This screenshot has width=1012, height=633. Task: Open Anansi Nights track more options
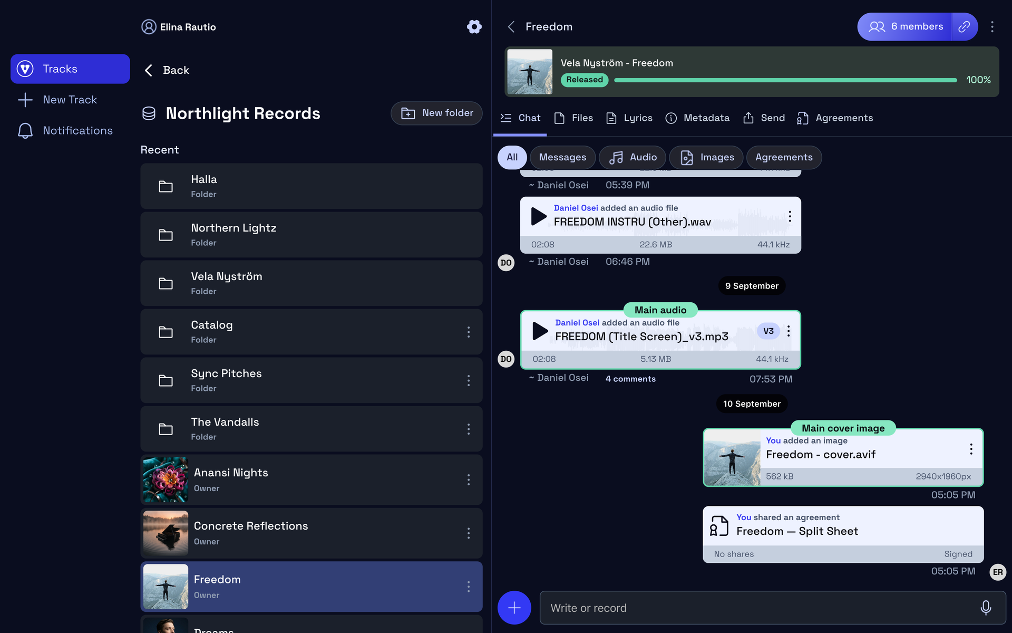click(x=468, y=479)
